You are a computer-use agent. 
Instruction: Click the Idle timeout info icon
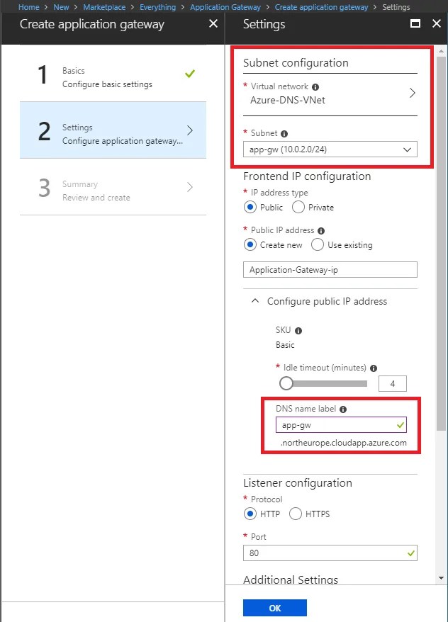(374, 368)
